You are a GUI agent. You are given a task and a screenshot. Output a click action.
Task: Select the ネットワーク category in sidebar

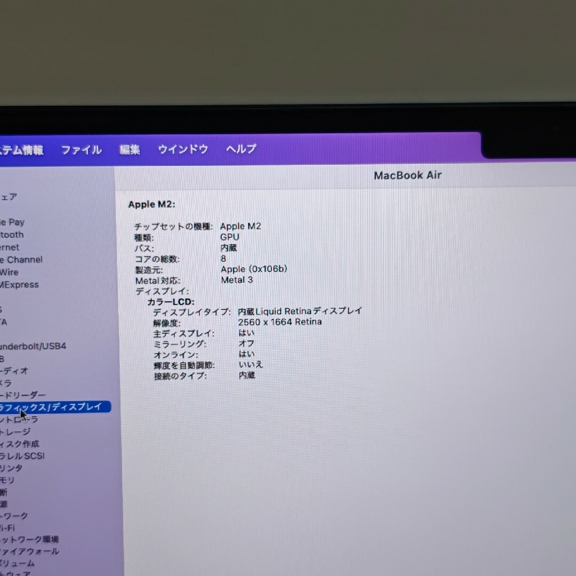click(14, 516)
